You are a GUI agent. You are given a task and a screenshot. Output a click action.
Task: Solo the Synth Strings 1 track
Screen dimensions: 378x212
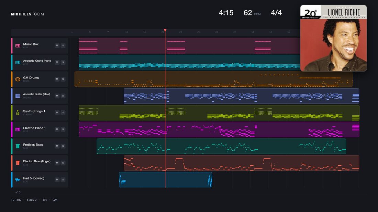(63, 112)
